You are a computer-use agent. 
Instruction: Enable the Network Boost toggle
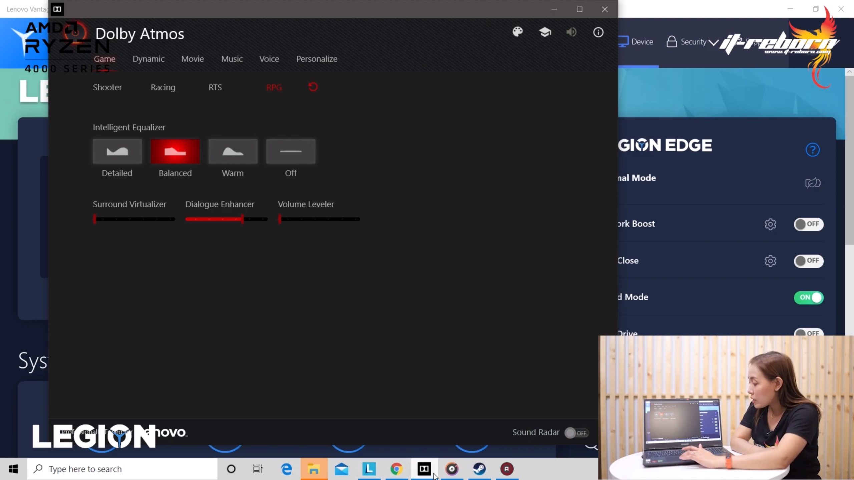(808, 224)
